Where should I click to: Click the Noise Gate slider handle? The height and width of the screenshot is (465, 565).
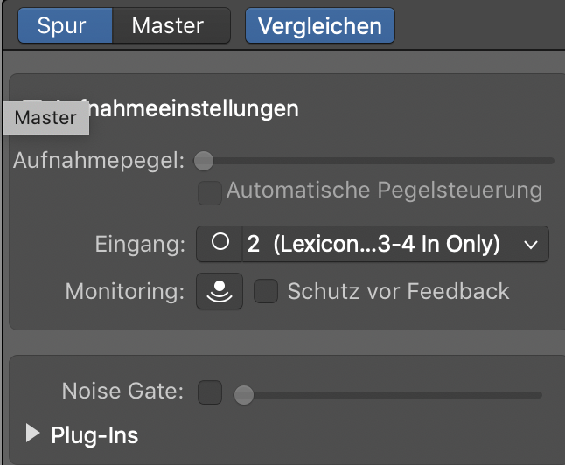tap(244, 395)
